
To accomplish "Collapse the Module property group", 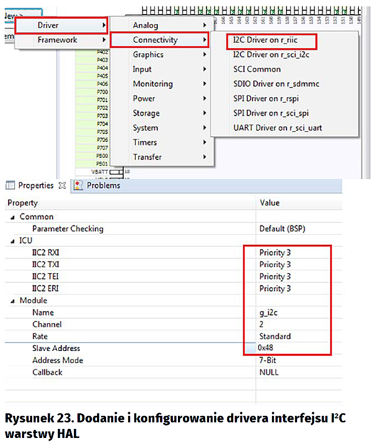I will coord(12,301).
